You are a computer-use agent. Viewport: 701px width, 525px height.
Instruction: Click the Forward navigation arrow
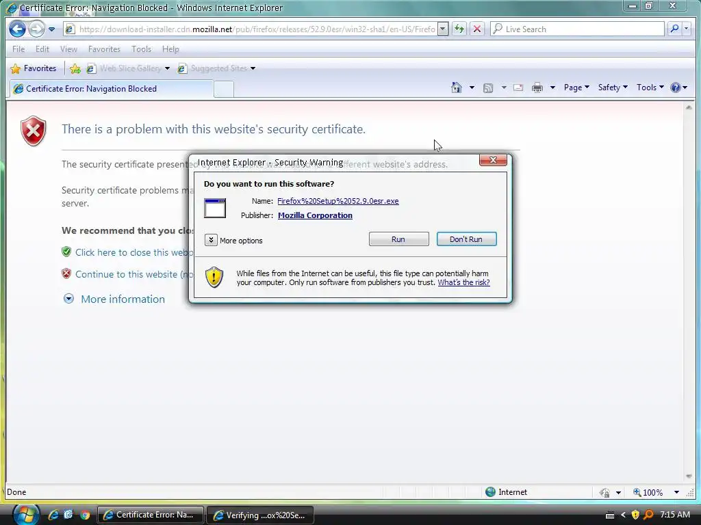pyautogui.click(x=37, y=29)
